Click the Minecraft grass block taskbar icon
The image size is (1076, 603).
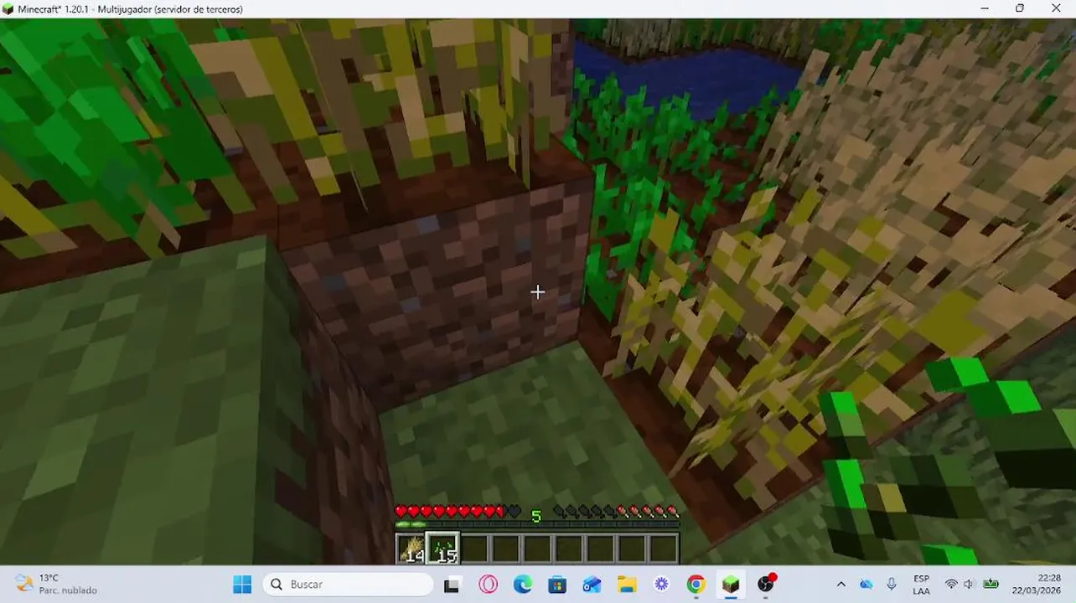(x=731, y=584)
